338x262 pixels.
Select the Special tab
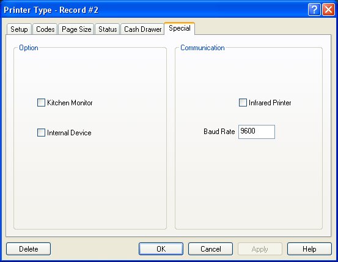(x=180, y=28)
